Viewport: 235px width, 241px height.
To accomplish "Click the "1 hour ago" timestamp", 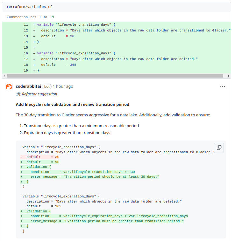I will (x=63, y=86).
